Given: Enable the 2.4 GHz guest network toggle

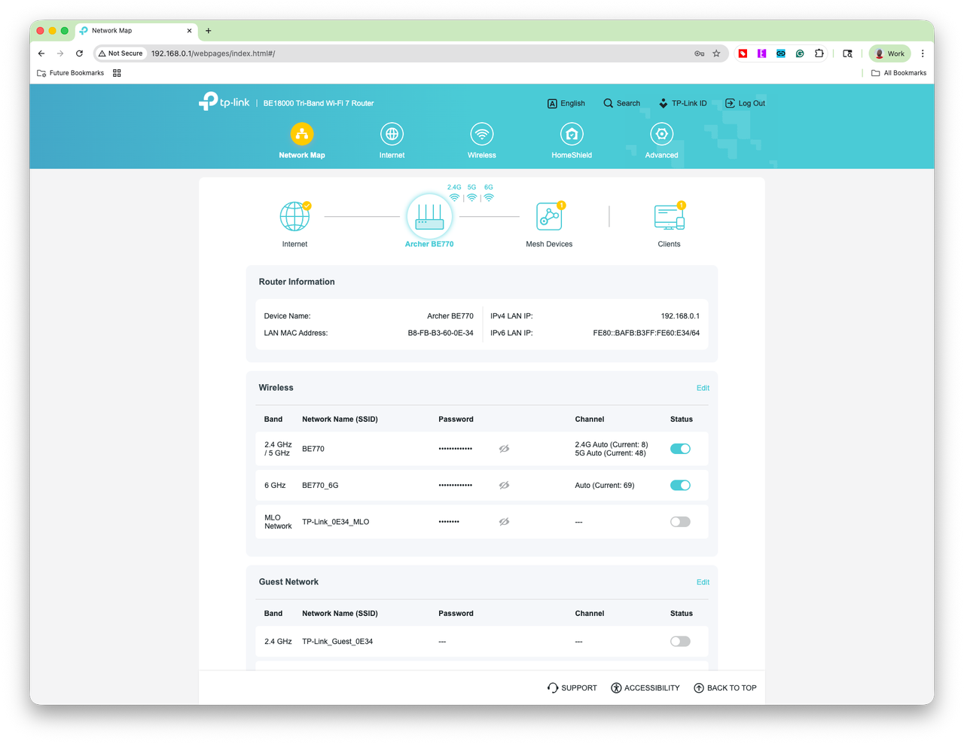Looking at the screenshot, I should (x=680, y=642).
